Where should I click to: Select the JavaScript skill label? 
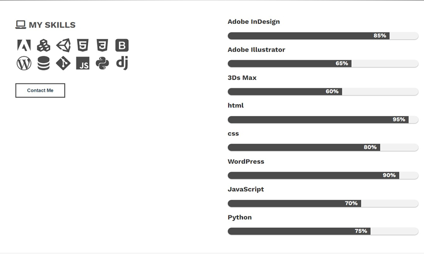(x=246, y=190)
